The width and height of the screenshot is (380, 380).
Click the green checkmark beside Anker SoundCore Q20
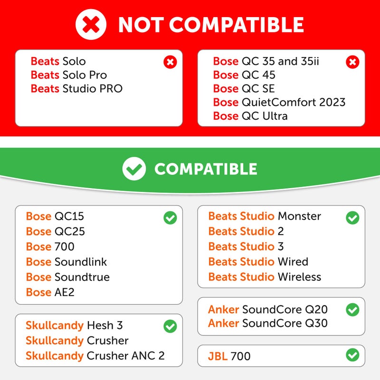(352, 310)
